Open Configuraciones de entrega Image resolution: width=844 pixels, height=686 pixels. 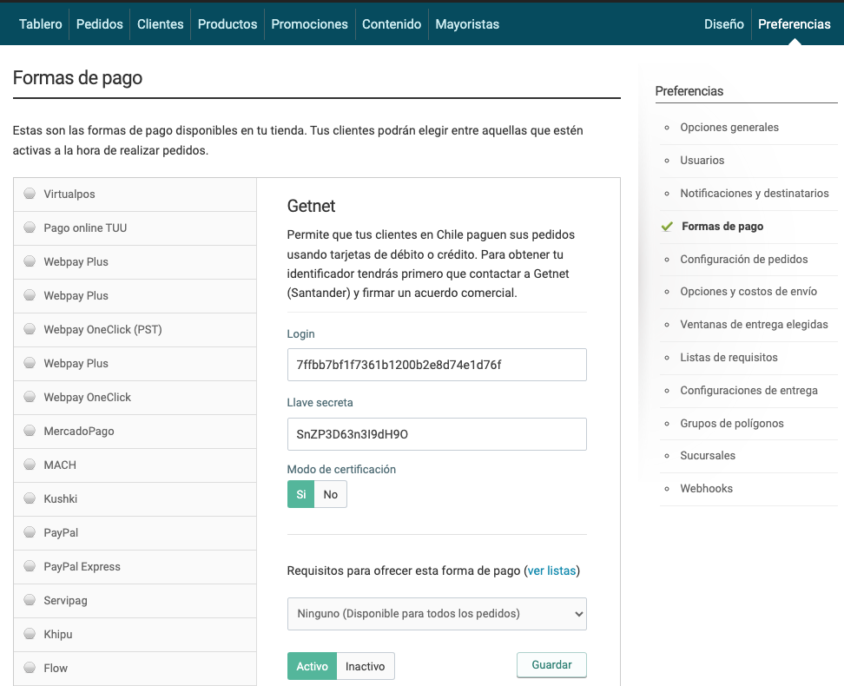click(x=748, y=391)
